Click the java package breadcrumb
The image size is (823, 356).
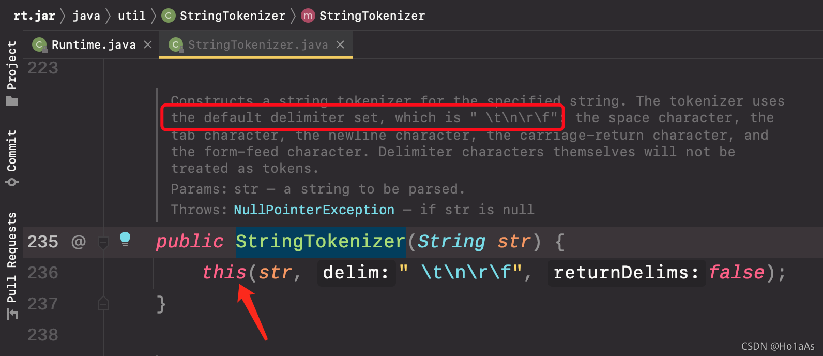pyautogui.click(x=86, y=16)
